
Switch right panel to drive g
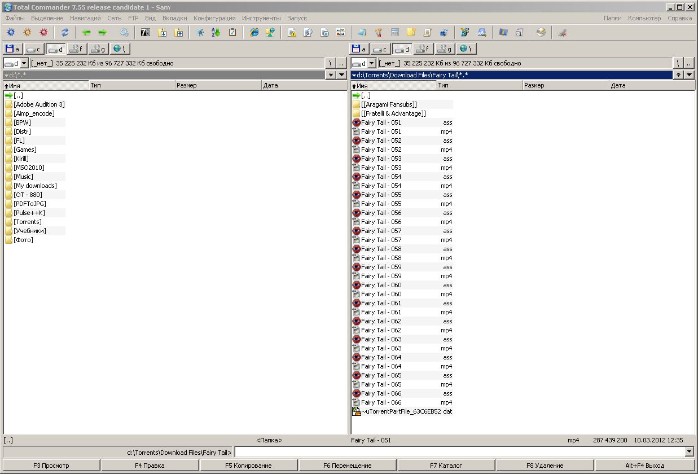click(x=445, y=49)
